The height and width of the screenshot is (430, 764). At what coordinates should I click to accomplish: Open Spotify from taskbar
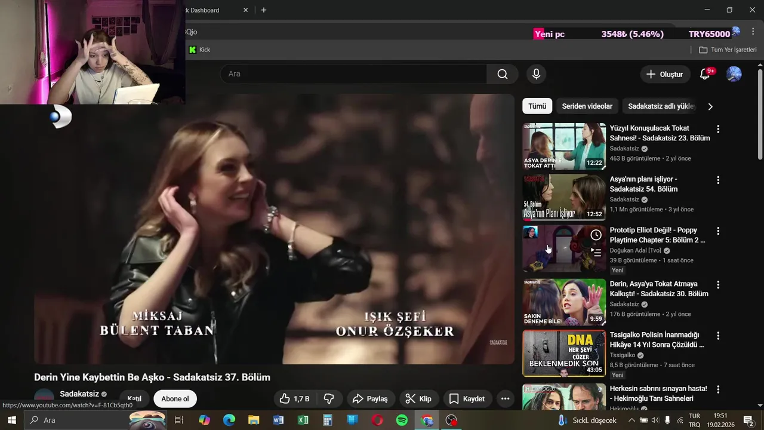coord(402,420)
